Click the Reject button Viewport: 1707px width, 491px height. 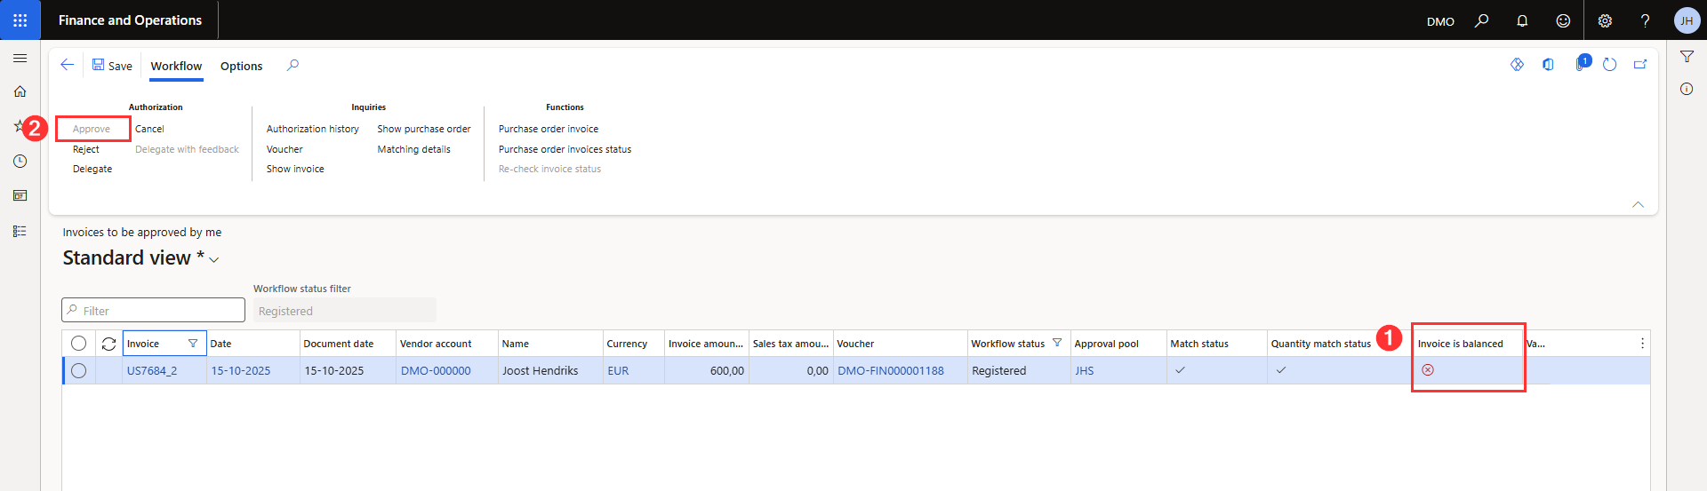pyautogui.click(x=86, y=149)
